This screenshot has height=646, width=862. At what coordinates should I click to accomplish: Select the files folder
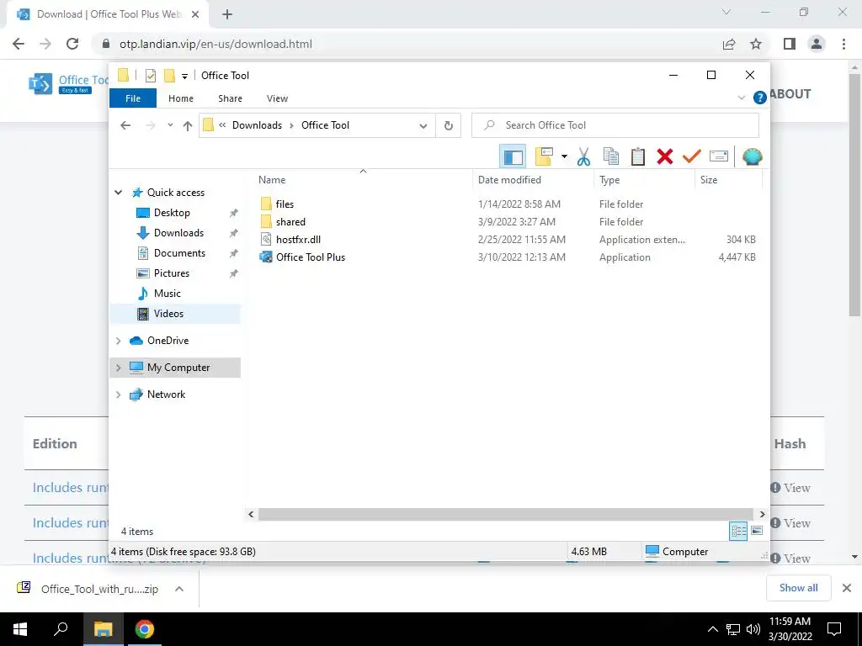(285, 204)
